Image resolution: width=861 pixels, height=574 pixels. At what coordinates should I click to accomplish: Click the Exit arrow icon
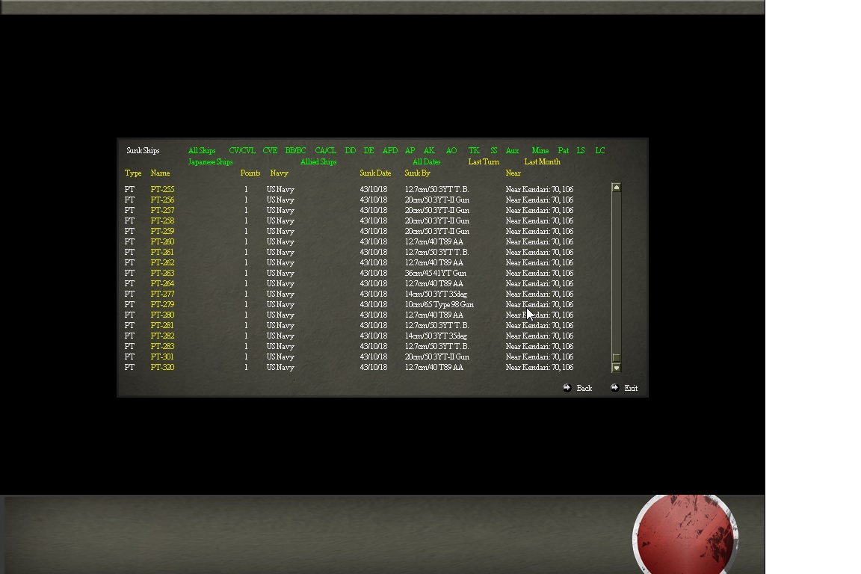tap(615, 388)
